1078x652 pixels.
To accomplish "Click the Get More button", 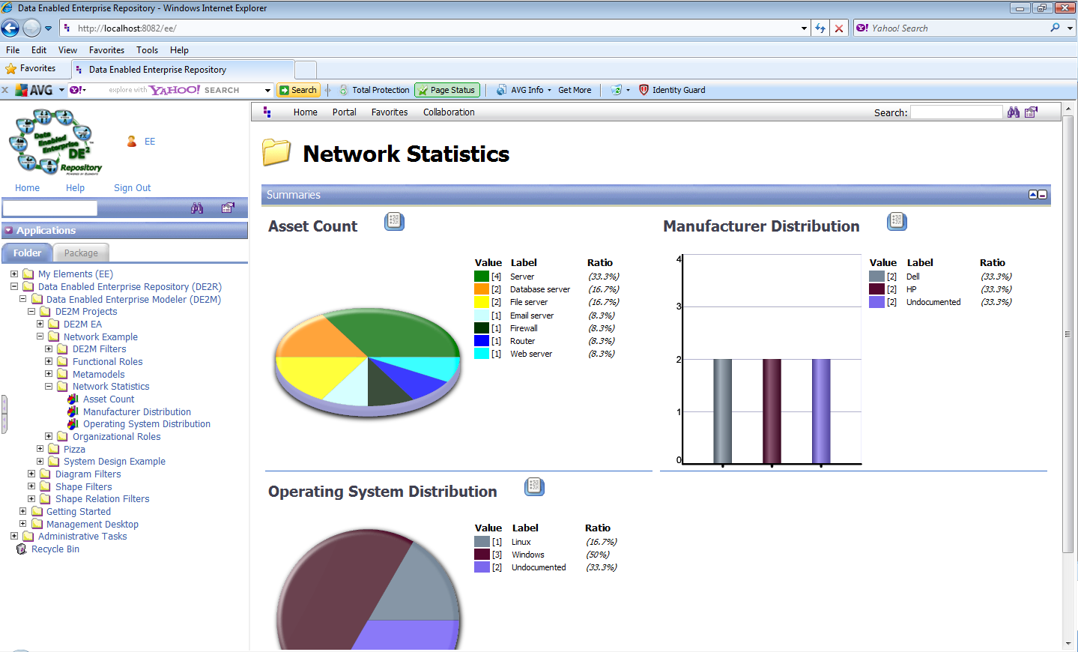I will pos(575,90).
